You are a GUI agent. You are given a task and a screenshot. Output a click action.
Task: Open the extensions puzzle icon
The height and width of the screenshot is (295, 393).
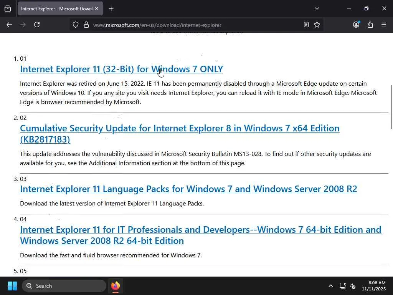[370, 25]
